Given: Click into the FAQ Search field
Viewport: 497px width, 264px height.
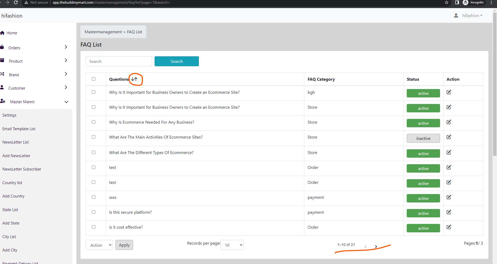Looking at the screenshot, I should (119, 61).
